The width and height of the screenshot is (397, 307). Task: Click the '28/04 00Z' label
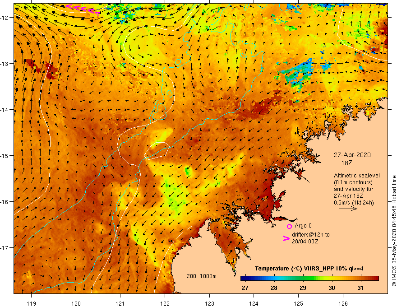pyautogui.click(x=305, y=242)
